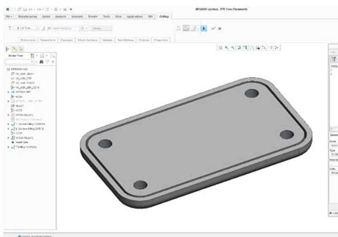
Task: Click the Regenerate icon in quick access toolbar
Action: pos(47,9)
